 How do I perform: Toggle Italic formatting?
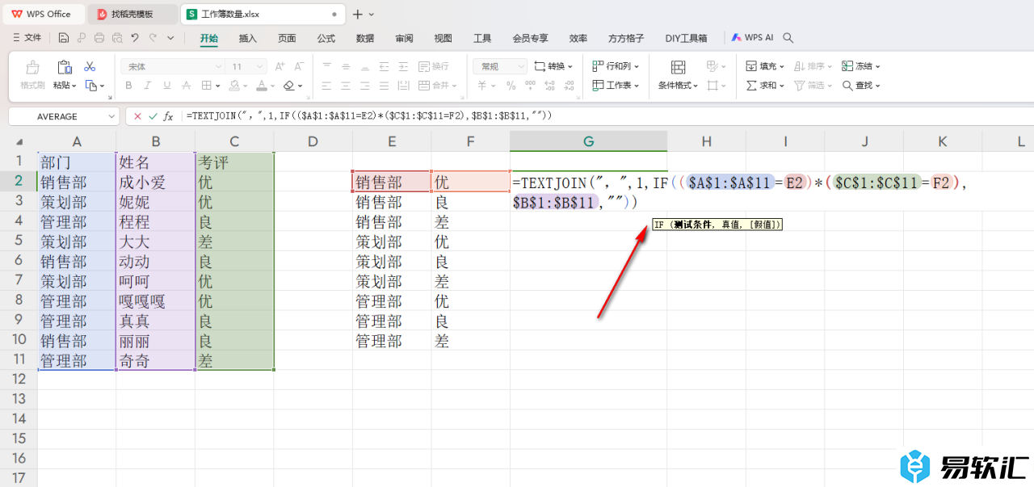pos(147,86)
